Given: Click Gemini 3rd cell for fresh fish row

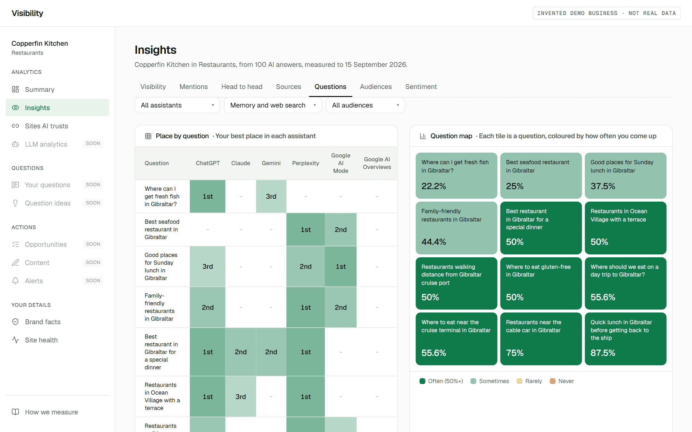Looking at the screenshot, I should [x=271, y=196].
